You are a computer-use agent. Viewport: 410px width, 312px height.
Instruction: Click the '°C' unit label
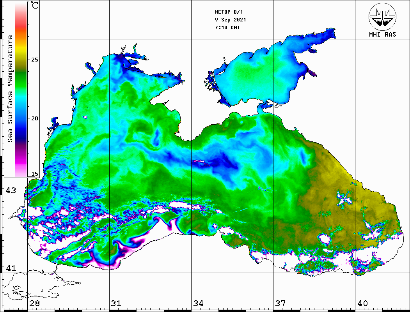click(x=34, y=5)
